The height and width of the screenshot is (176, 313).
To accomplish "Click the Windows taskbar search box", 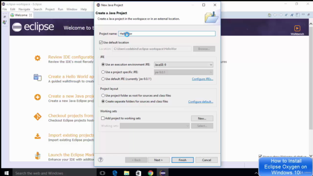I will click(54, 173).
